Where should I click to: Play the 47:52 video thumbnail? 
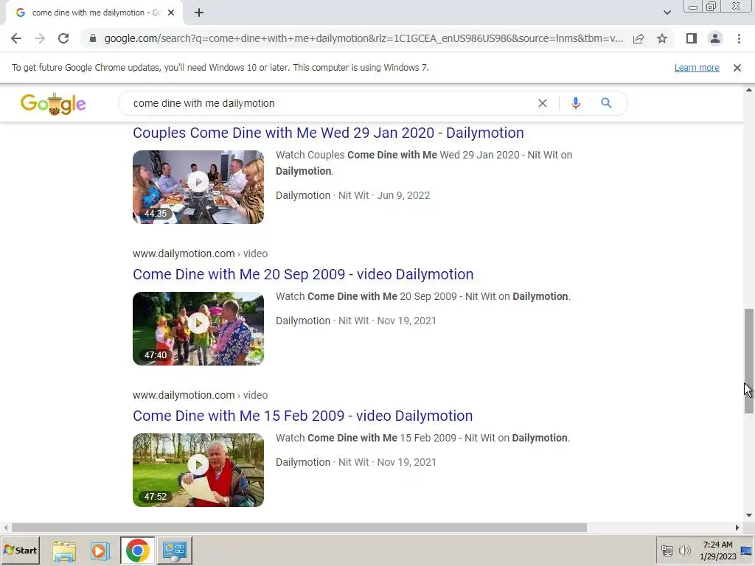pyautogui.click(x=198, y=469)
